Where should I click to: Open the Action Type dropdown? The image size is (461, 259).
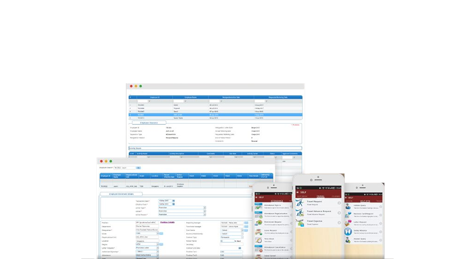point(182,208)
